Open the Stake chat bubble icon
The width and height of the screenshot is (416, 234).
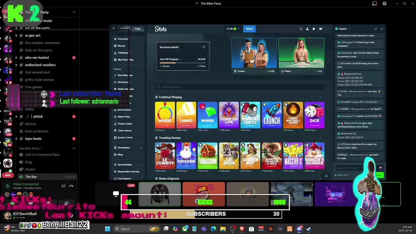(320, 29)
